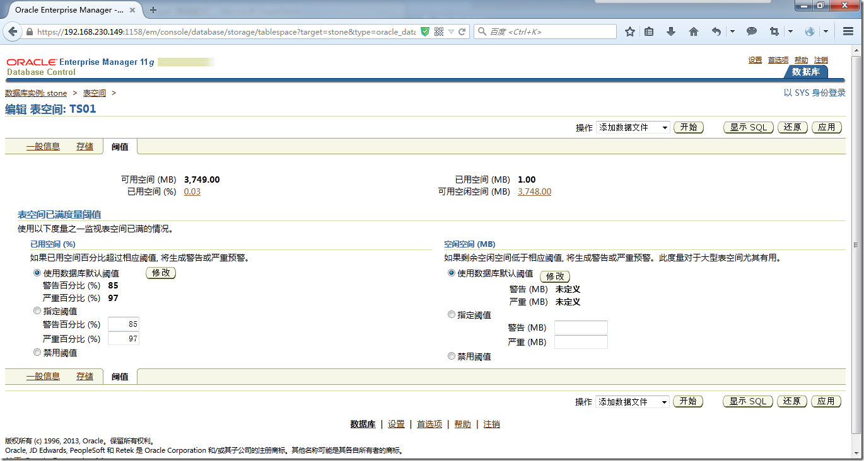864x461 pixels.
Task: Focus the 警告 (MB) empty input field
Action: 581,327
